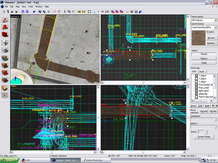Uncheck the checked '1 object' visgroup
The image size is (218, 163).
(197, 76)
